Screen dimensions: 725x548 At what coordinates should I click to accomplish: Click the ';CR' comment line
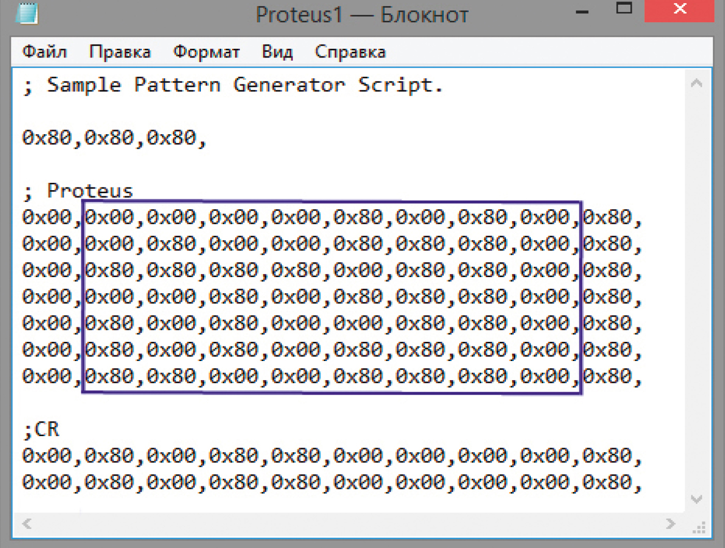point(41,429)
